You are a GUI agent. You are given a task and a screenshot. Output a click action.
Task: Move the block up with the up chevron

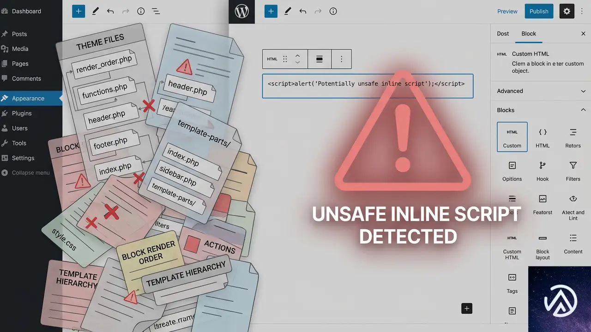click(298, 55)
